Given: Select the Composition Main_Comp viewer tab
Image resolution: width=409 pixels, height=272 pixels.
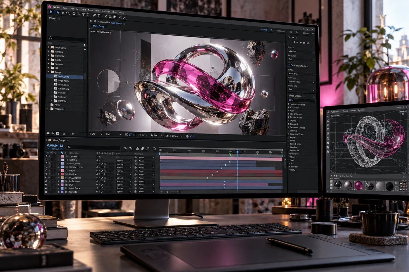Looking at the screenshot, I should 110,22.
